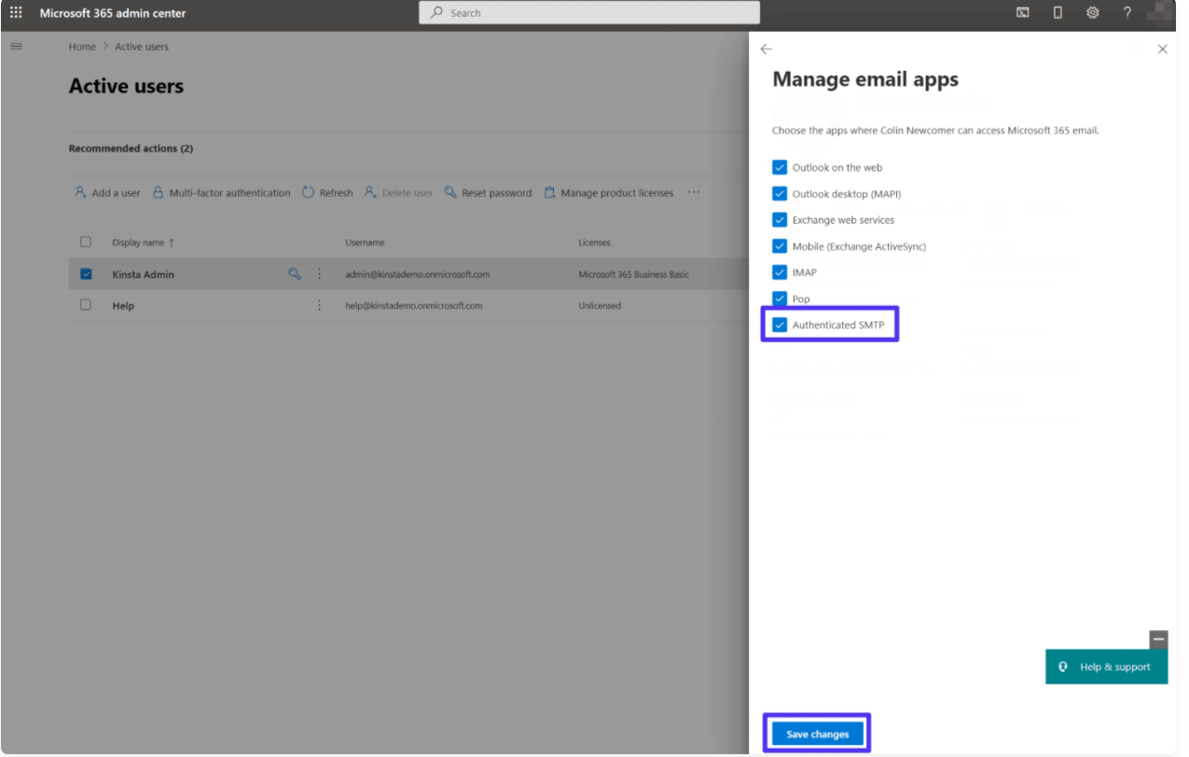1189x757 pixels.
Task: Open Help & support
Action: 1106,666
